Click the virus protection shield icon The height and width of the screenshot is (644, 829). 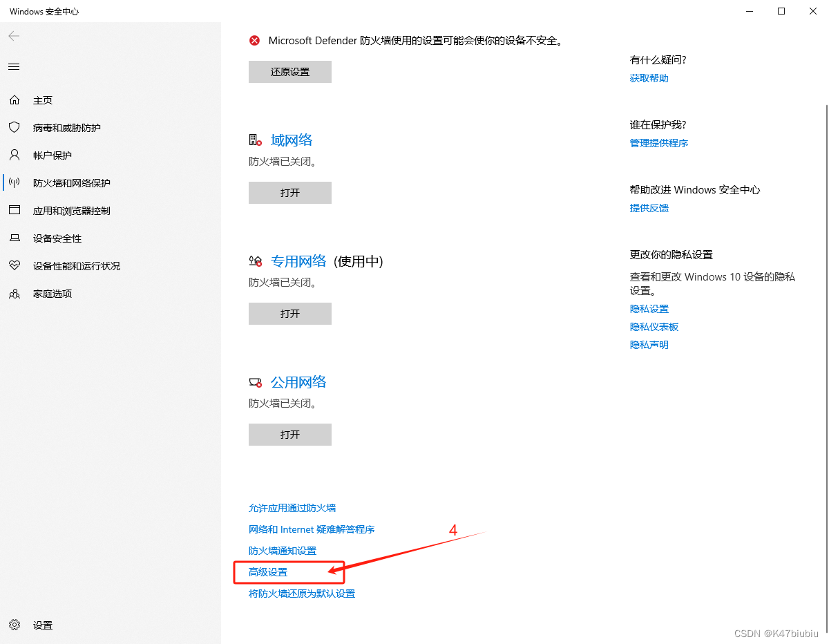click(x=15, y=128)
